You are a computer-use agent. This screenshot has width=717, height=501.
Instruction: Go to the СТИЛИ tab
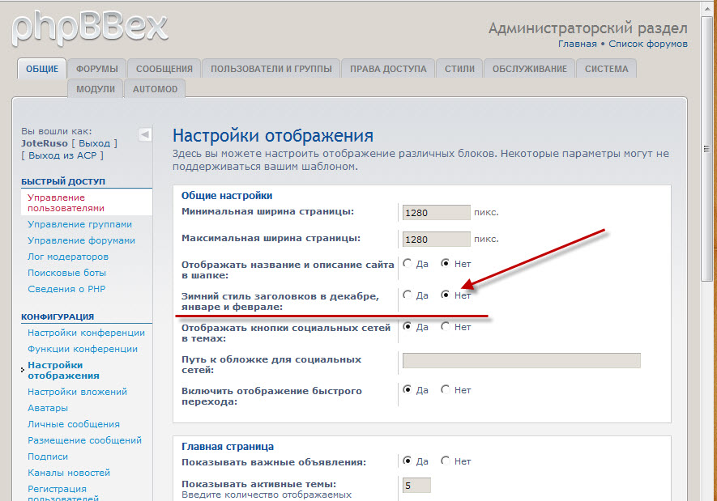(x=459, y=69)
